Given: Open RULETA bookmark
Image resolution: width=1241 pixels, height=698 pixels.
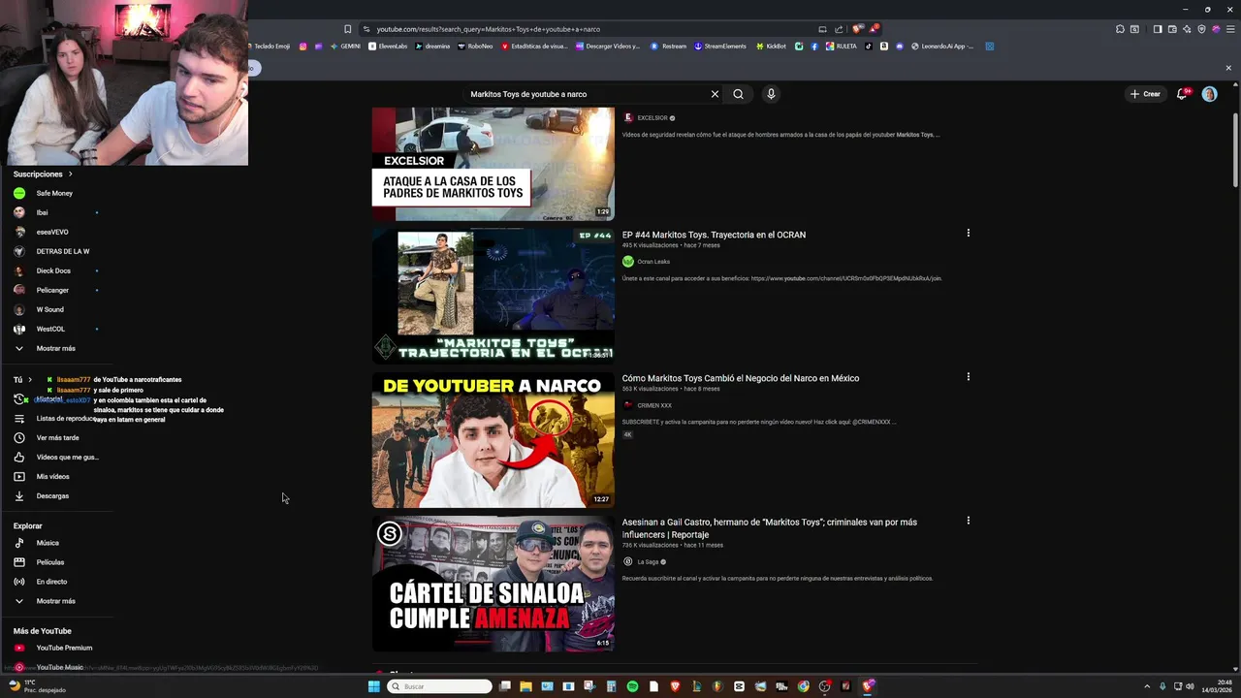Looking at the screenshot, I should 842,47.
